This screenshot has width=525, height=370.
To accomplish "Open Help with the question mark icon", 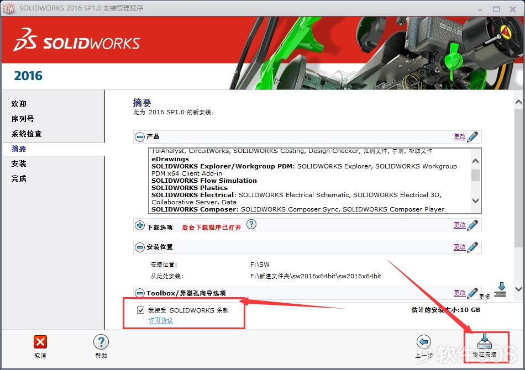I will click(x=101, y=342).
